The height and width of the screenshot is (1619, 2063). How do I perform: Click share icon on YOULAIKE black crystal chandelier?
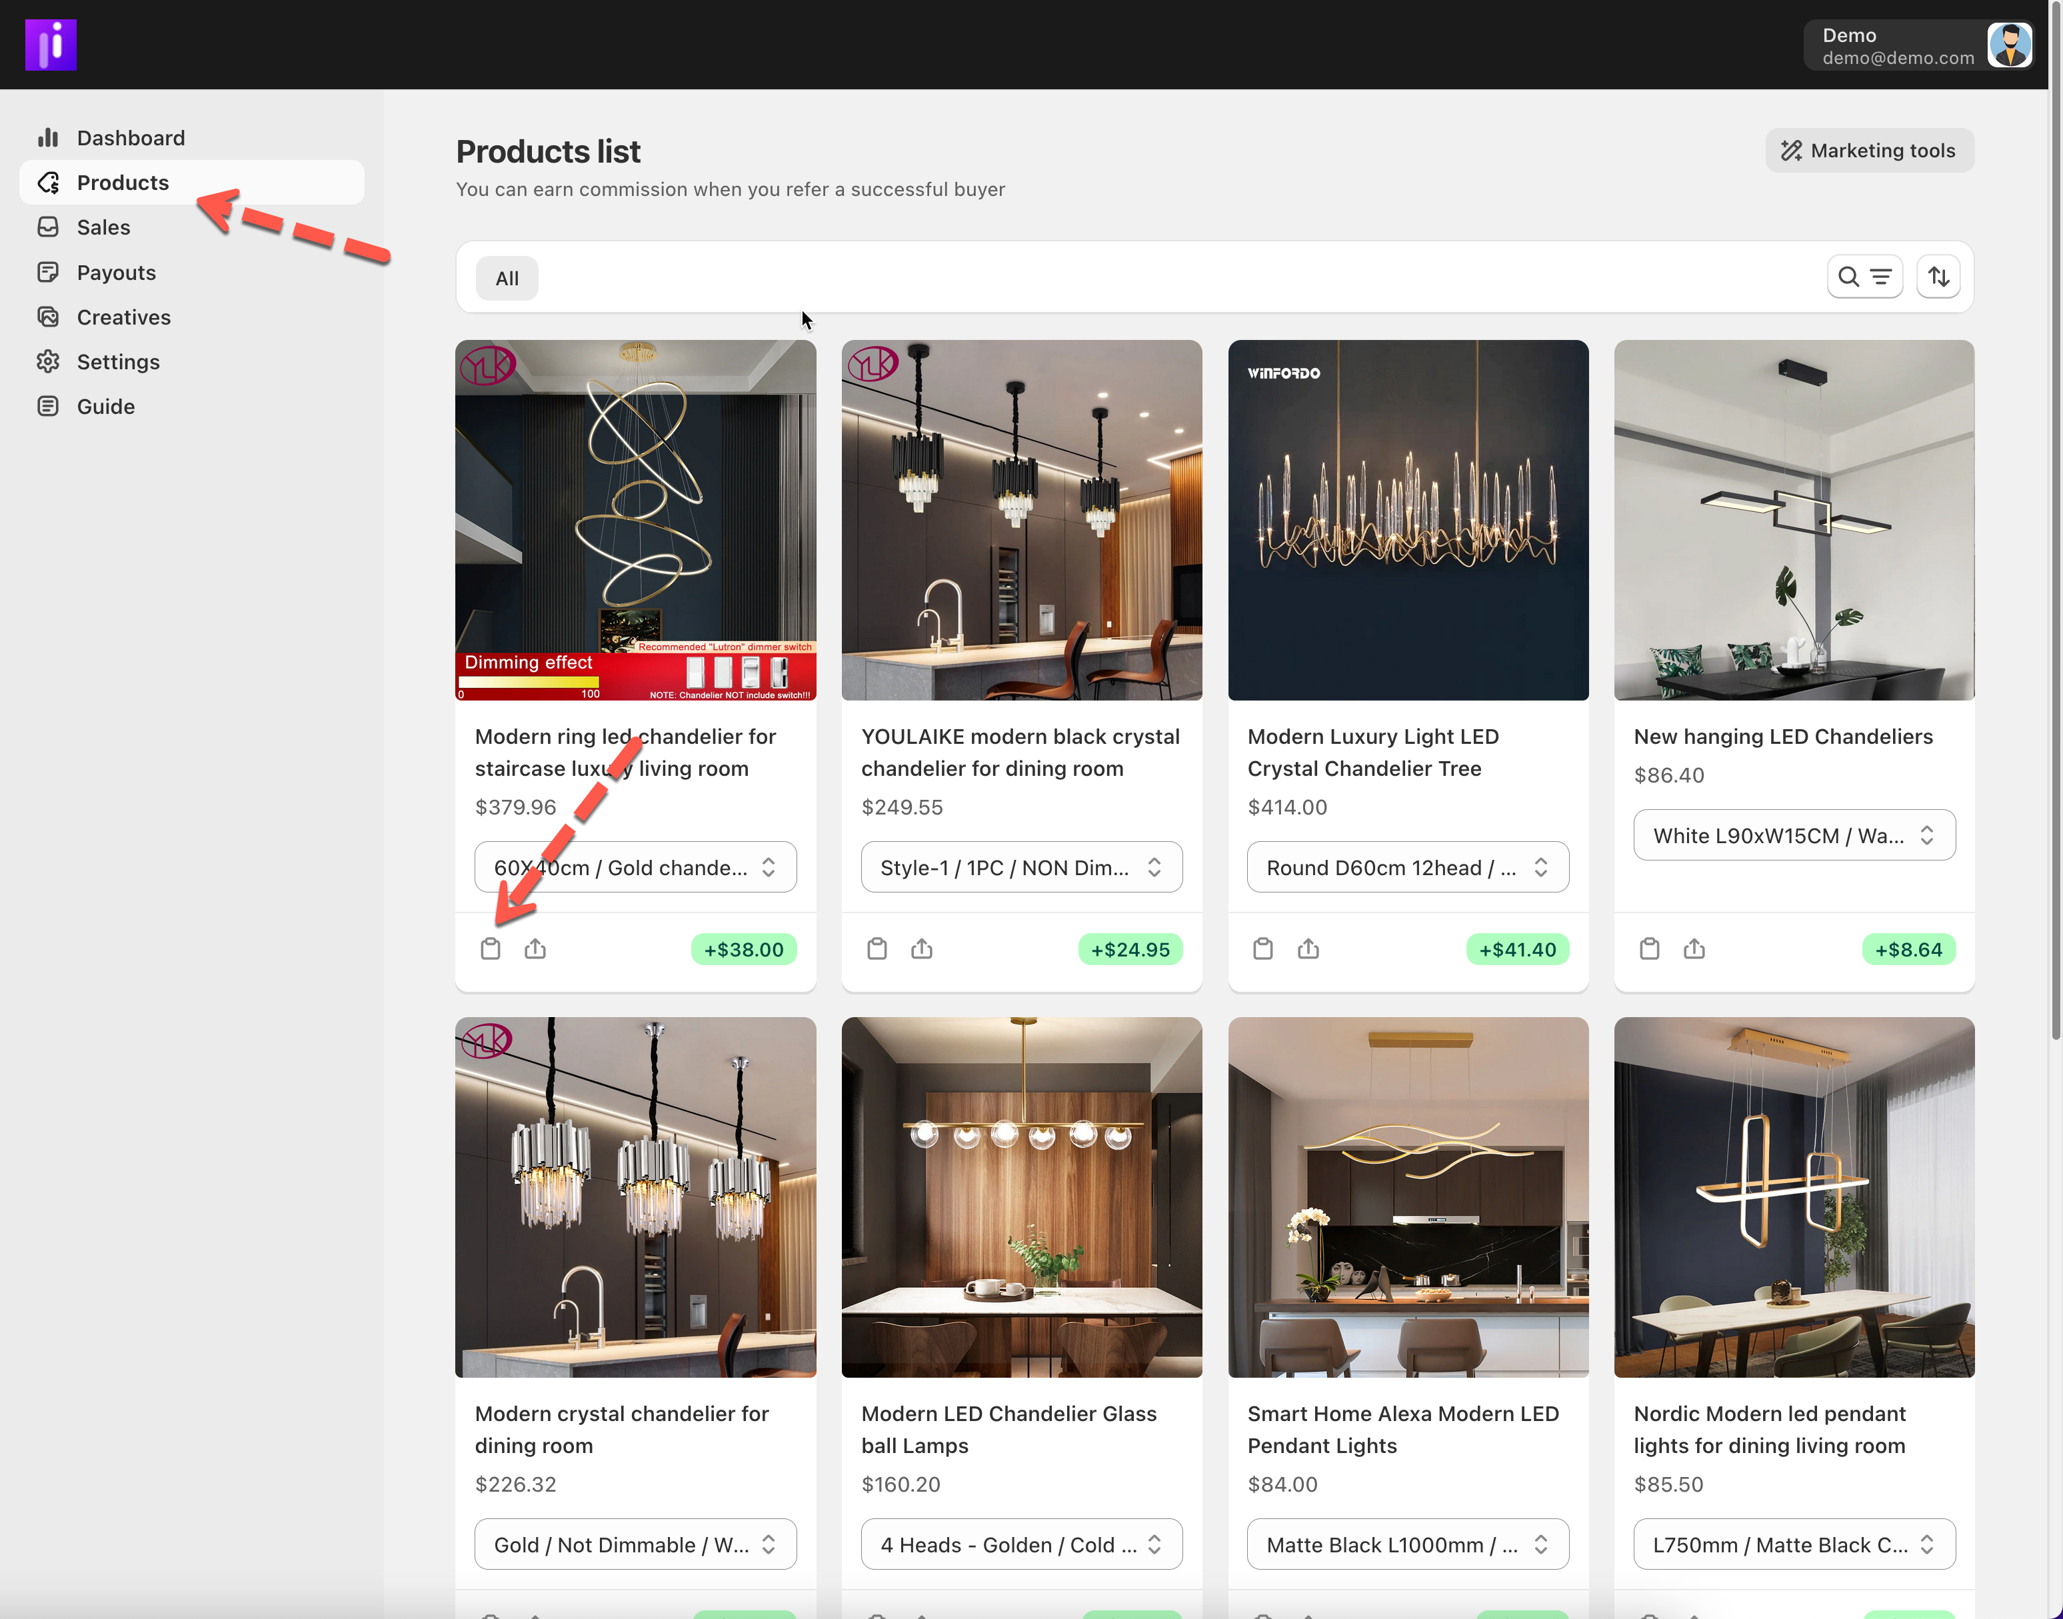coord(922,949)
